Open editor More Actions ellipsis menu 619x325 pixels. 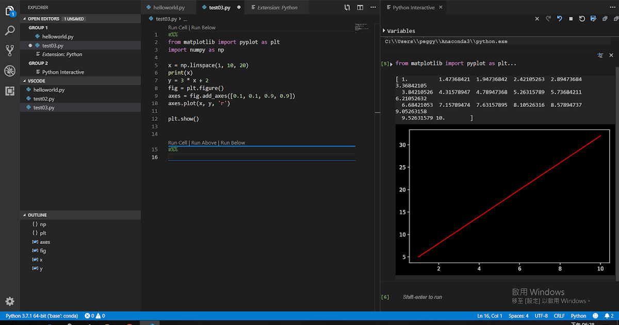tap(372, 8)
